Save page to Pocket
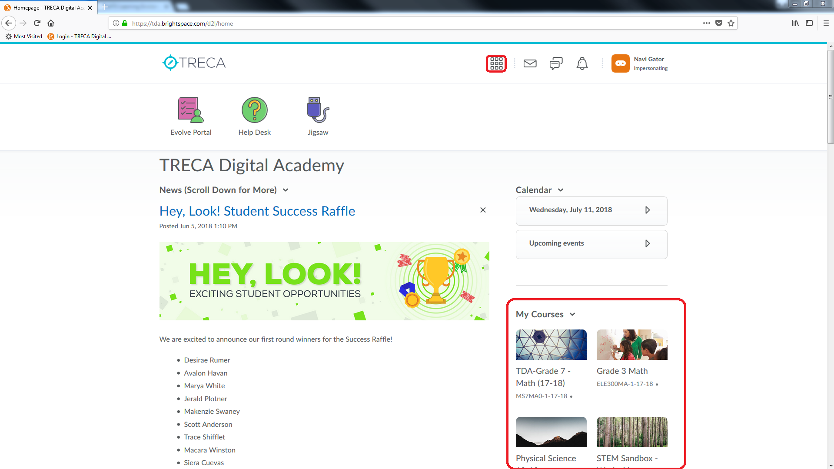The image size is (834, 469). click(x=719, y=23)
